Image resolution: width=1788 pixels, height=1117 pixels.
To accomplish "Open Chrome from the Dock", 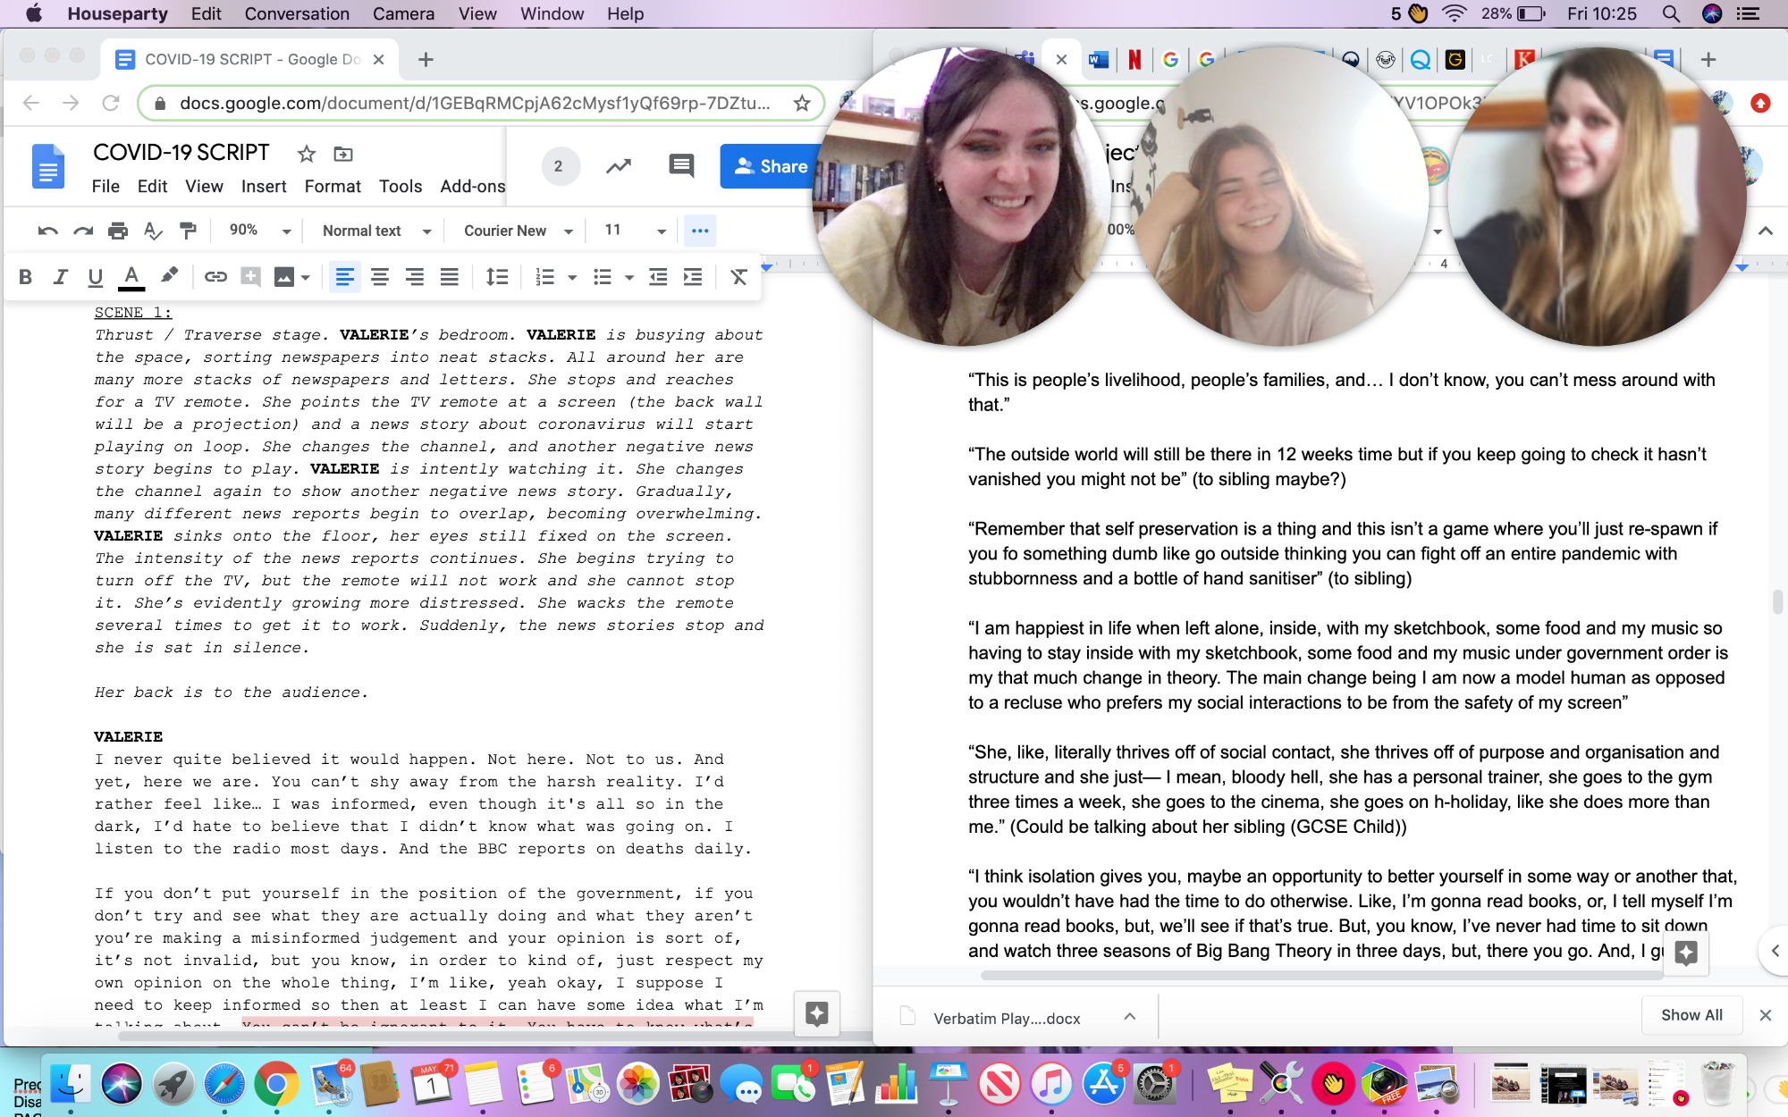I will tap(276, 1084).
